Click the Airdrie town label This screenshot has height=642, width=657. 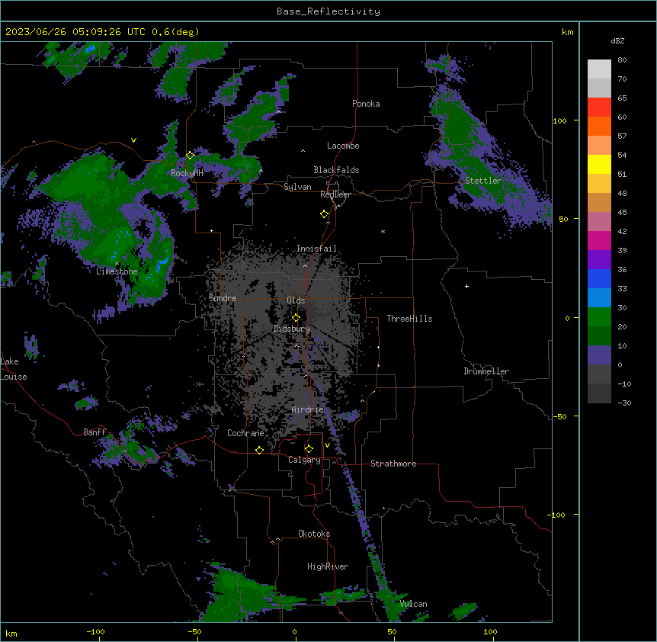[x=307, y=409]
